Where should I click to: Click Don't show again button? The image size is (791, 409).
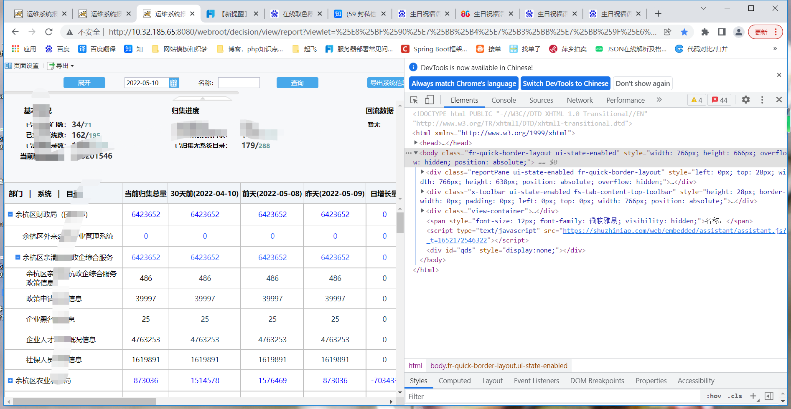click(x=643, y=83)
